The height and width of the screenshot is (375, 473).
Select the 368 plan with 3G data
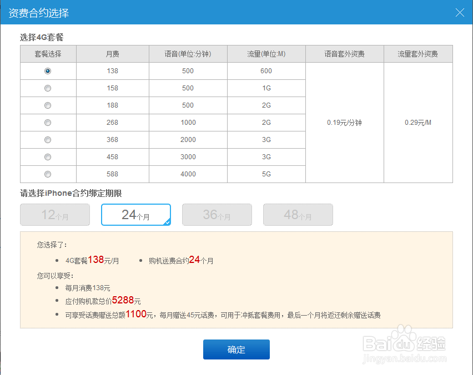pos(47,140)
